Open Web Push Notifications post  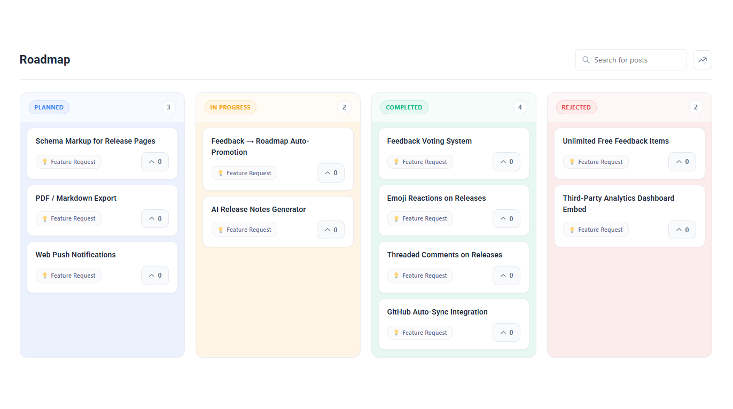[x=76, y=255]
